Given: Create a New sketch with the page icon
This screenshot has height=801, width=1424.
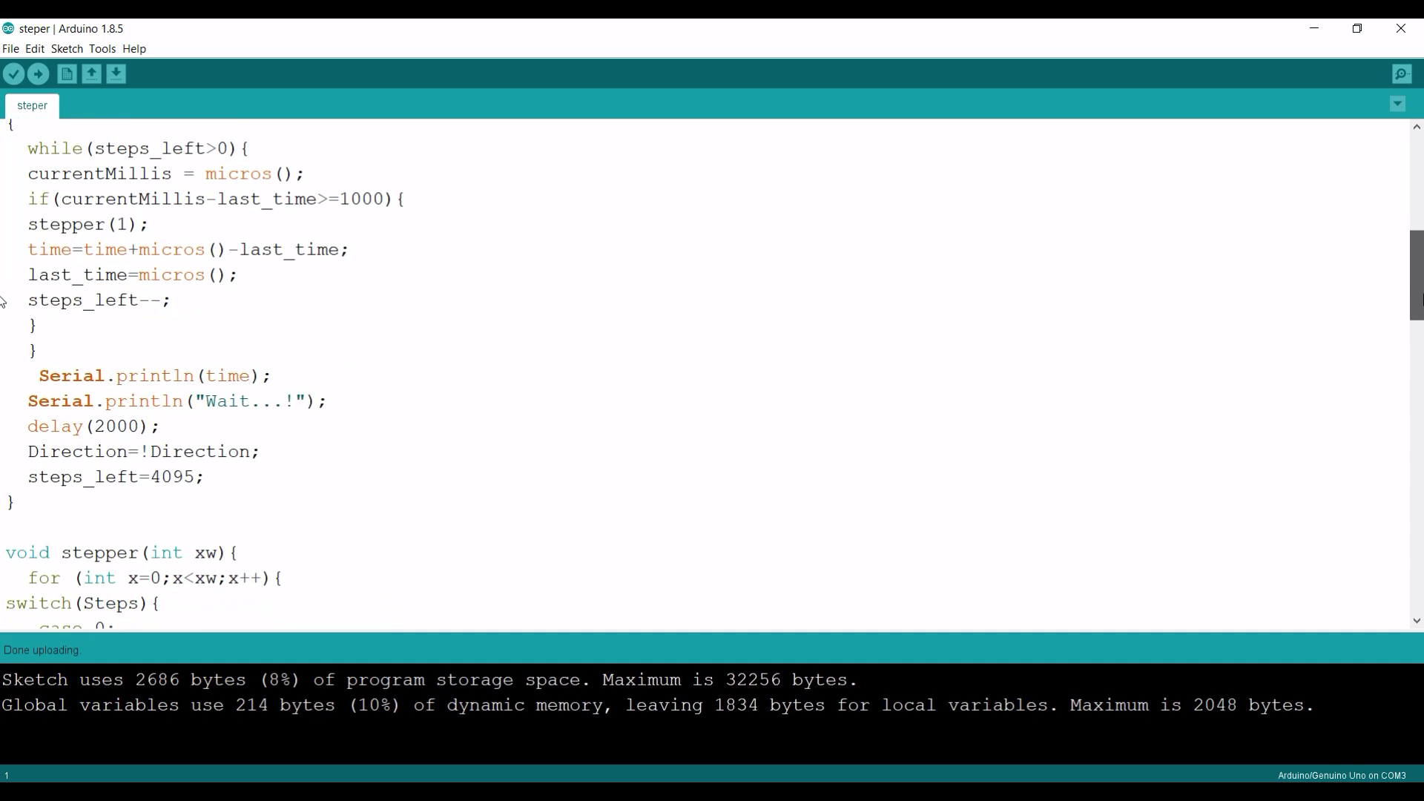Looking at the screenshot, I should pyautogui.click(x=67, y=74).
